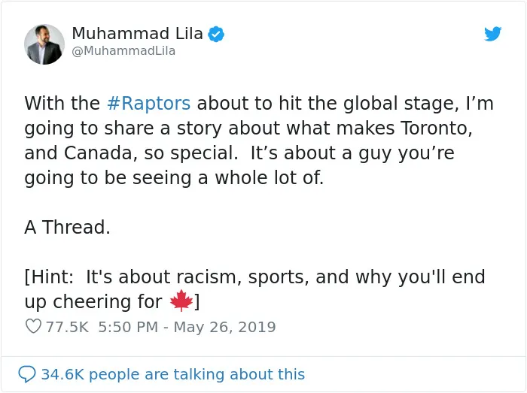Click the @MuhammadLila handle
Screen dimensions: 527x393
[123, 51]
